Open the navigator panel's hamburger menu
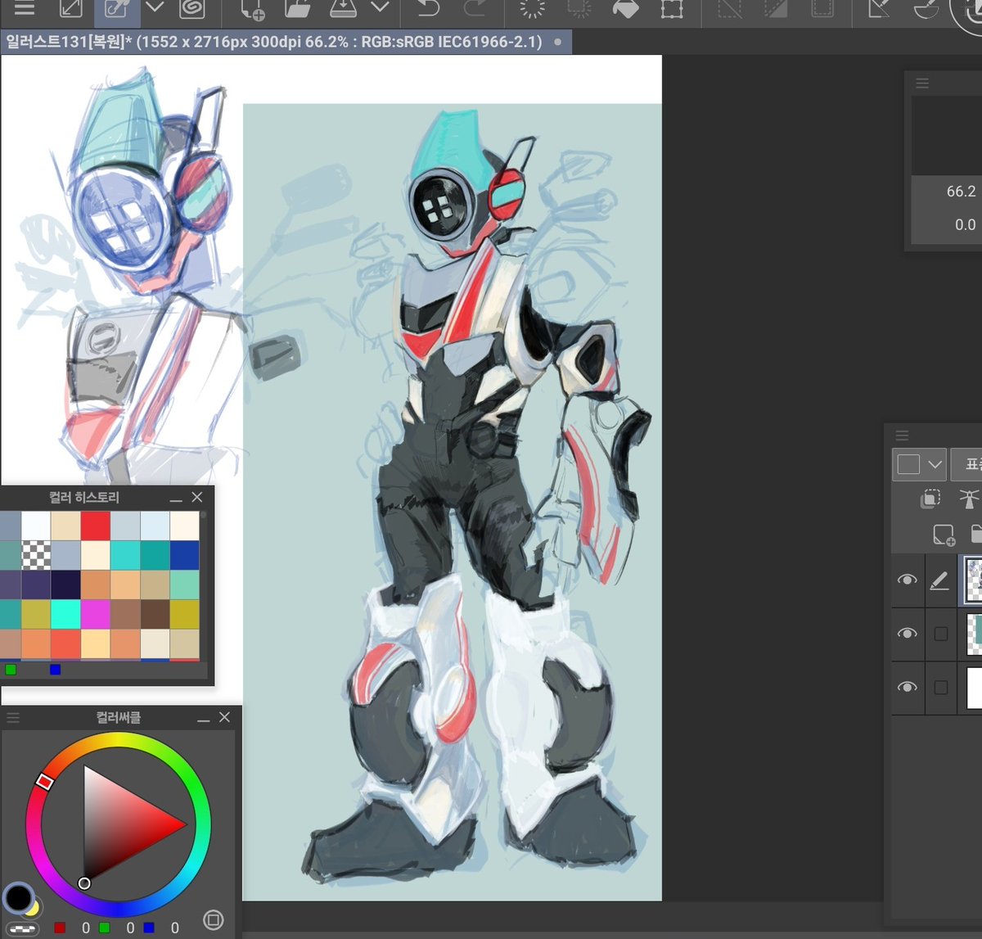The width and height of the screenshot is (982, 939). pos(922,84)
